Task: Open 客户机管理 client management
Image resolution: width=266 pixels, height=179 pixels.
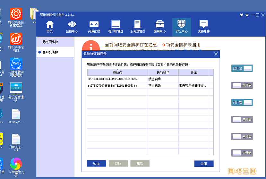Action: click(x=116, y=27)
